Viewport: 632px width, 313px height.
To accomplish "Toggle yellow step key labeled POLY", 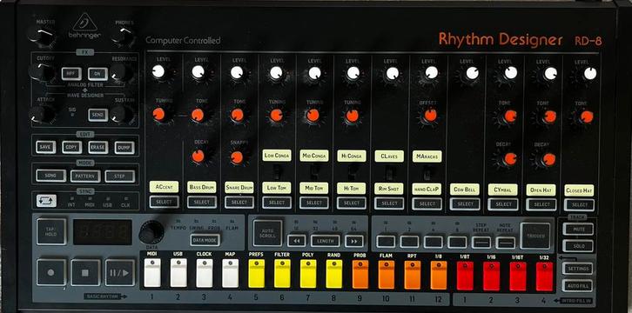I will click(x=308, y=274).
